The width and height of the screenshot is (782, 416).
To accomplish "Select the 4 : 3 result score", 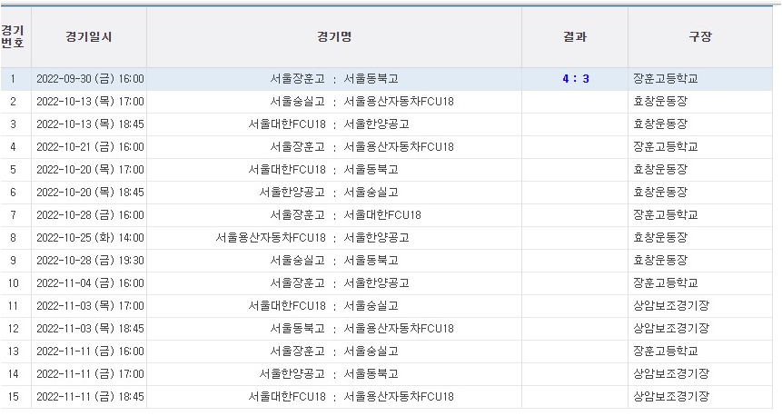I will coord(576,79).
